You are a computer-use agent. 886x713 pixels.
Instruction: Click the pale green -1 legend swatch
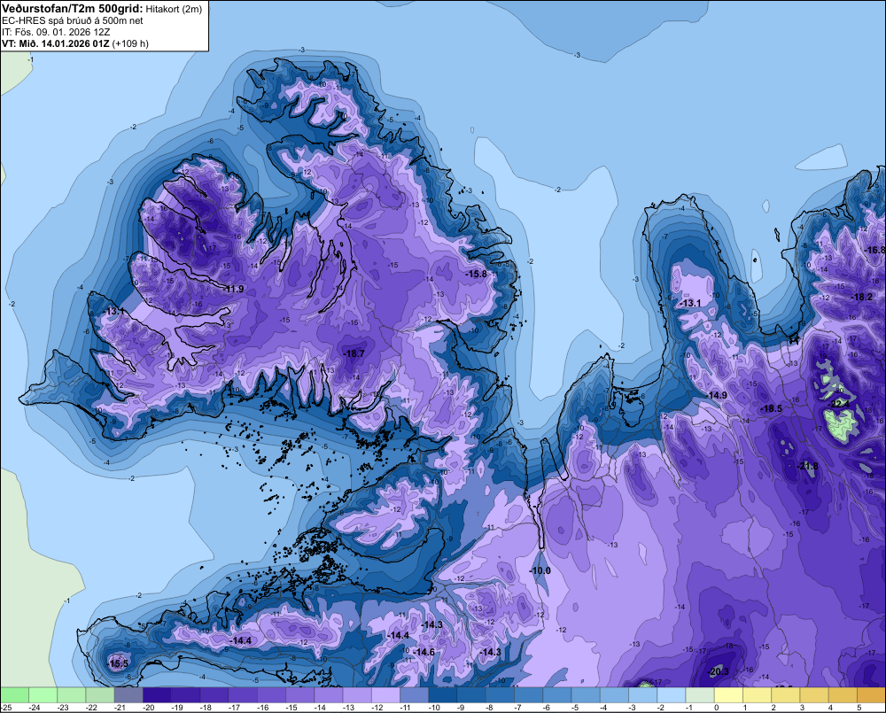(700, 694)
